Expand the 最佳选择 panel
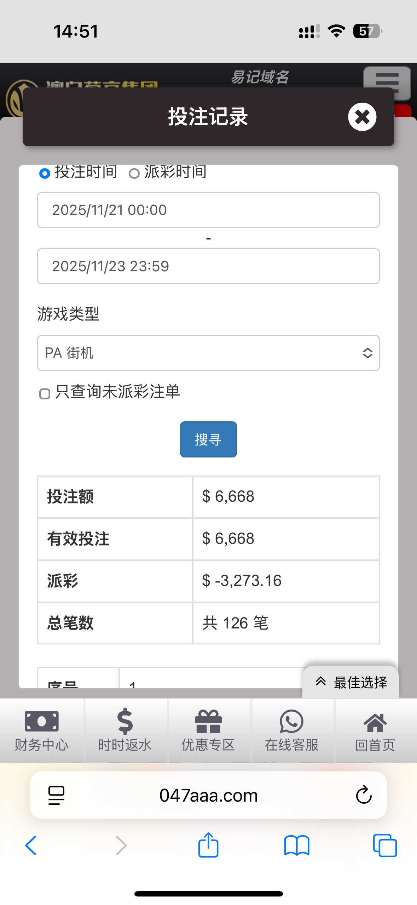 [351, 682]
